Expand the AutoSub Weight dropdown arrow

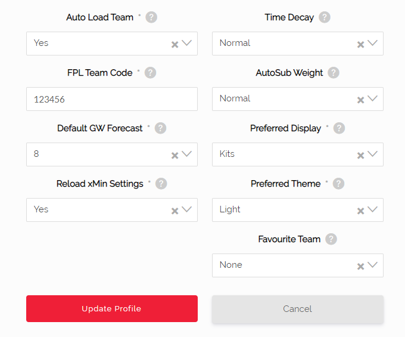point(372,98)
